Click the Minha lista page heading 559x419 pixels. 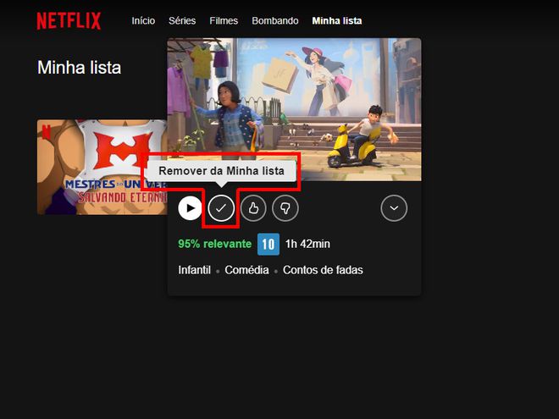pyautogui.click(x=79, y=68)
